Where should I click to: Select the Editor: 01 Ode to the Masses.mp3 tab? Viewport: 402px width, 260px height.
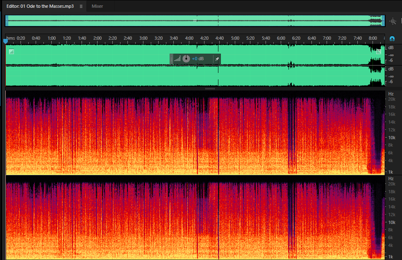click(40, 6)
